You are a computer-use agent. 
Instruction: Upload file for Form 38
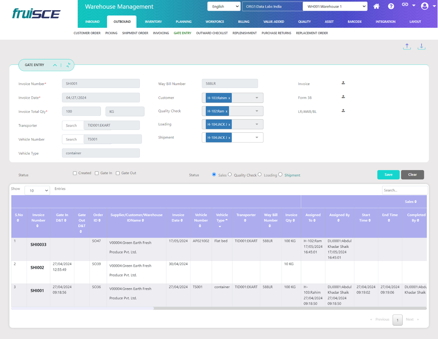(343, 97)
